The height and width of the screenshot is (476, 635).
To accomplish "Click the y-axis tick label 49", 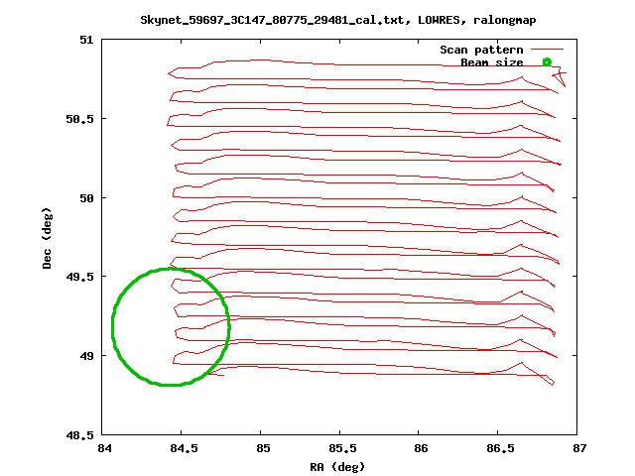I will point(86,356).
